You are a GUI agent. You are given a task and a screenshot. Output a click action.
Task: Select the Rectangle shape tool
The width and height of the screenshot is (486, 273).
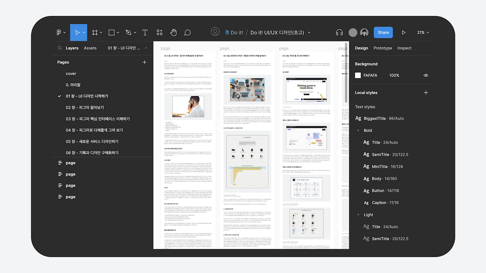[x=111, y=33]
